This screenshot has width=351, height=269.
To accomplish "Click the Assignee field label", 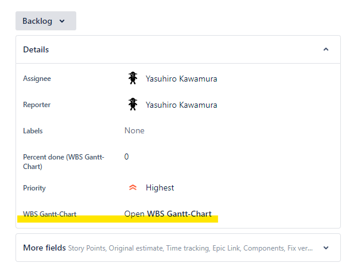I will click(x=37, y=79).
